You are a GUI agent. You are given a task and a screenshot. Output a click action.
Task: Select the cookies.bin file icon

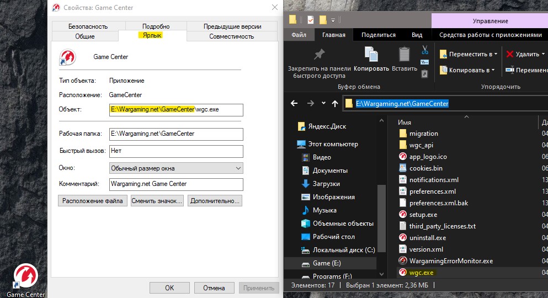pyautogui.click(x=403, y=168)
